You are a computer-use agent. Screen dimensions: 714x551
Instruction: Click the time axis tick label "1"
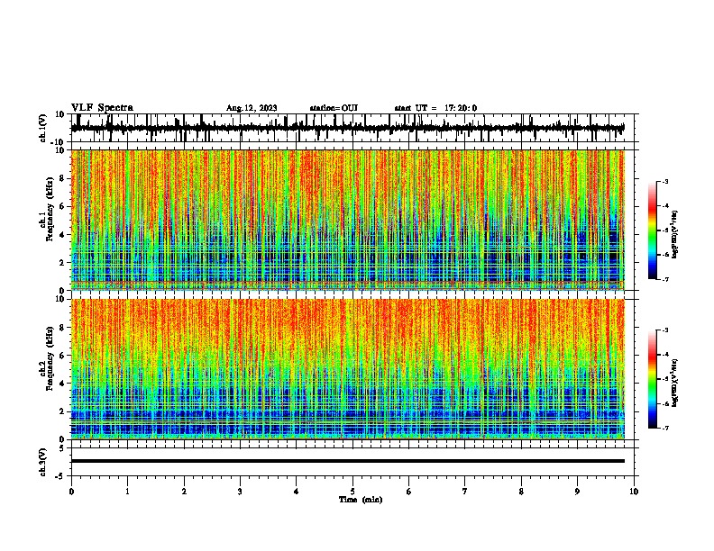tap(128, 492)
